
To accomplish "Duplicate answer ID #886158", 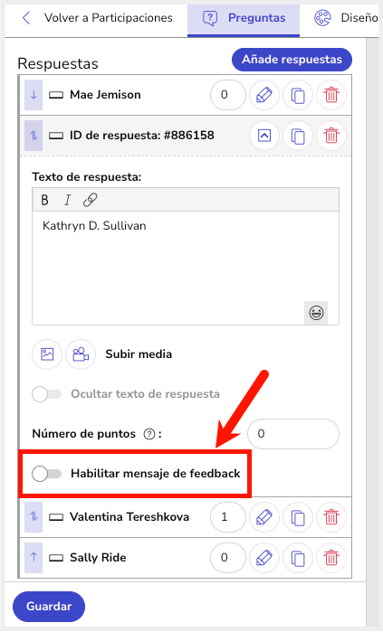I will point(298,136).
